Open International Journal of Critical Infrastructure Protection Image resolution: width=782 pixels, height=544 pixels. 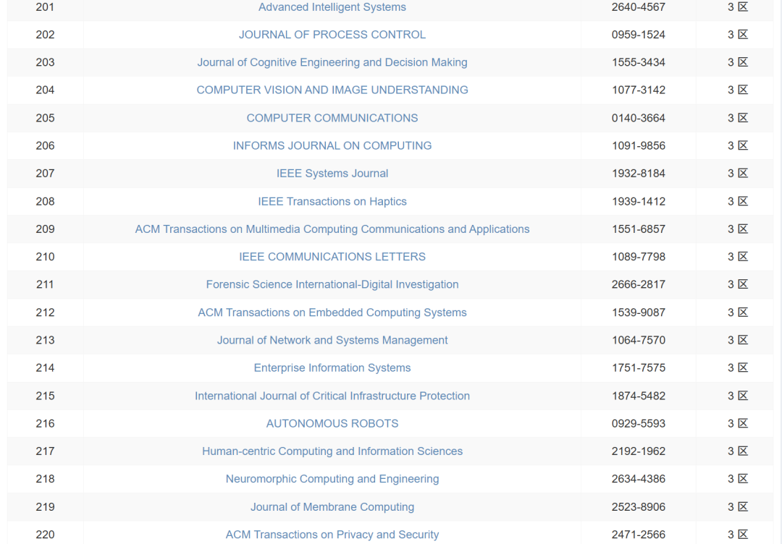point(332,396)
